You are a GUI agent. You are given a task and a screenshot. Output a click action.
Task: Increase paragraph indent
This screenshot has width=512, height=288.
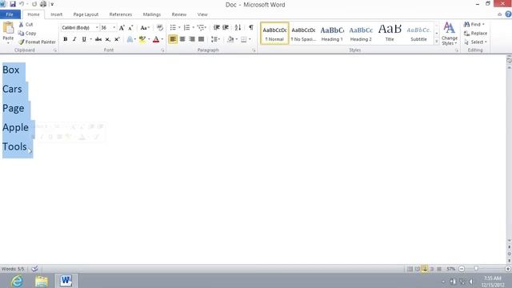226,28
